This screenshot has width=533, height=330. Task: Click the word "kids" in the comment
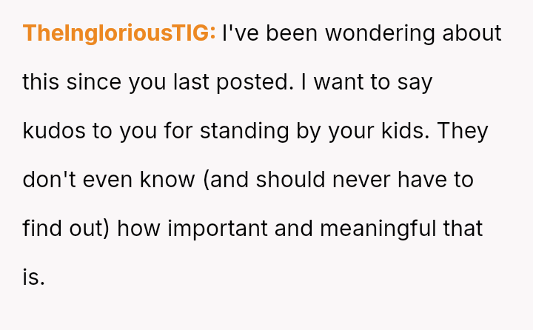tap(403, 131)
